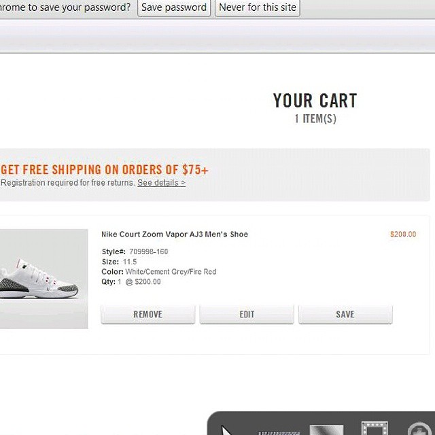435x435 pixels.
Task: Click the dotted bar icon in bottom toolbar
Action: (x=279, y=431)
